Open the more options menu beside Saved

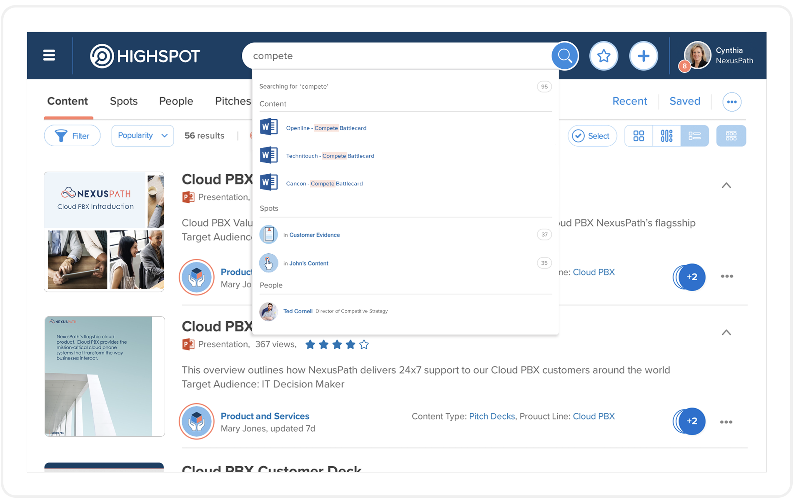[731, 102]
